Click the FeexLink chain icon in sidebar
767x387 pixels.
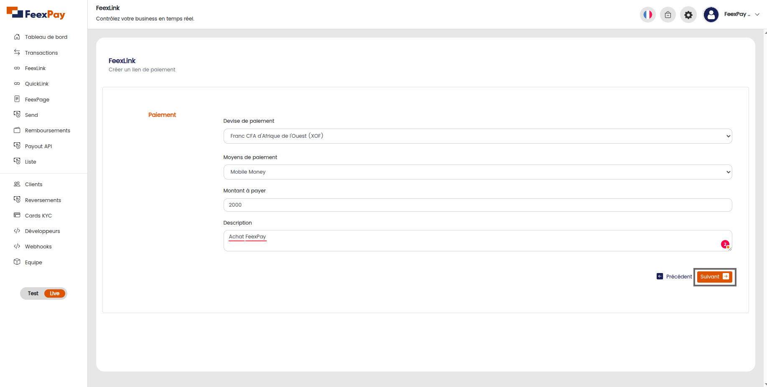17,68
